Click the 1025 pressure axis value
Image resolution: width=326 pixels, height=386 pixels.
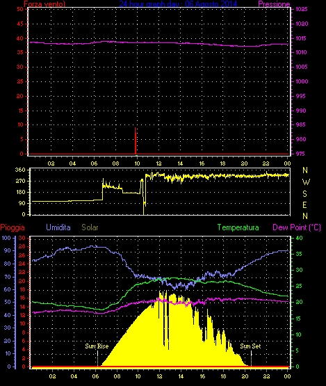tap(302, 9)
